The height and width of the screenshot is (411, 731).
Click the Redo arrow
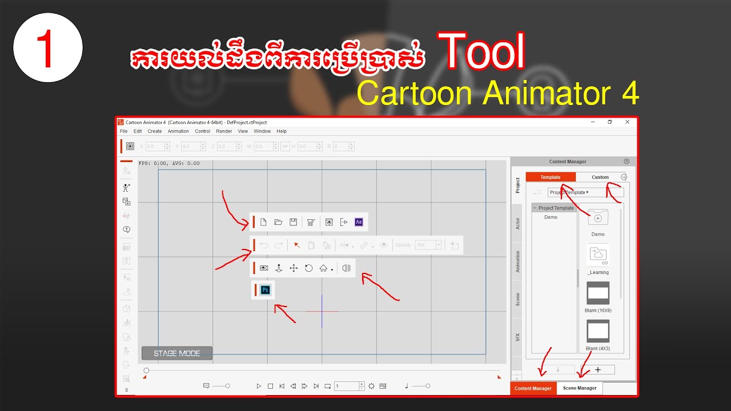point(279,245)
